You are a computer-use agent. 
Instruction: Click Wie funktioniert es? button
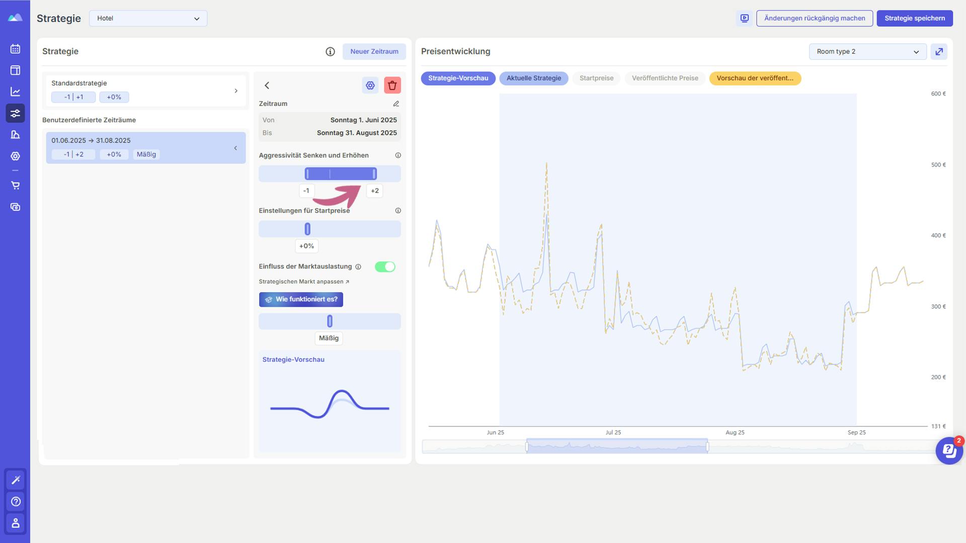pos(301,300)
